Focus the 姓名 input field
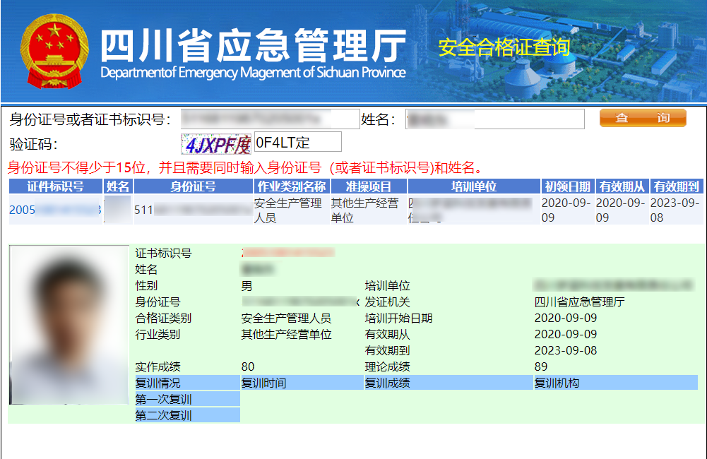Screen dimensions: 707x459 495,119
